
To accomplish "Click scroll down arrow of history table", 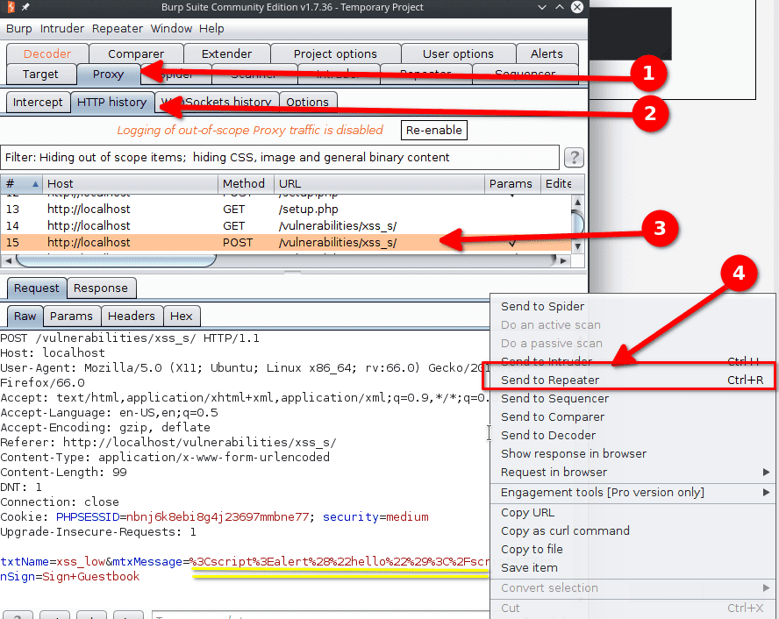I will pyautogui.click(x=577, y=246).
